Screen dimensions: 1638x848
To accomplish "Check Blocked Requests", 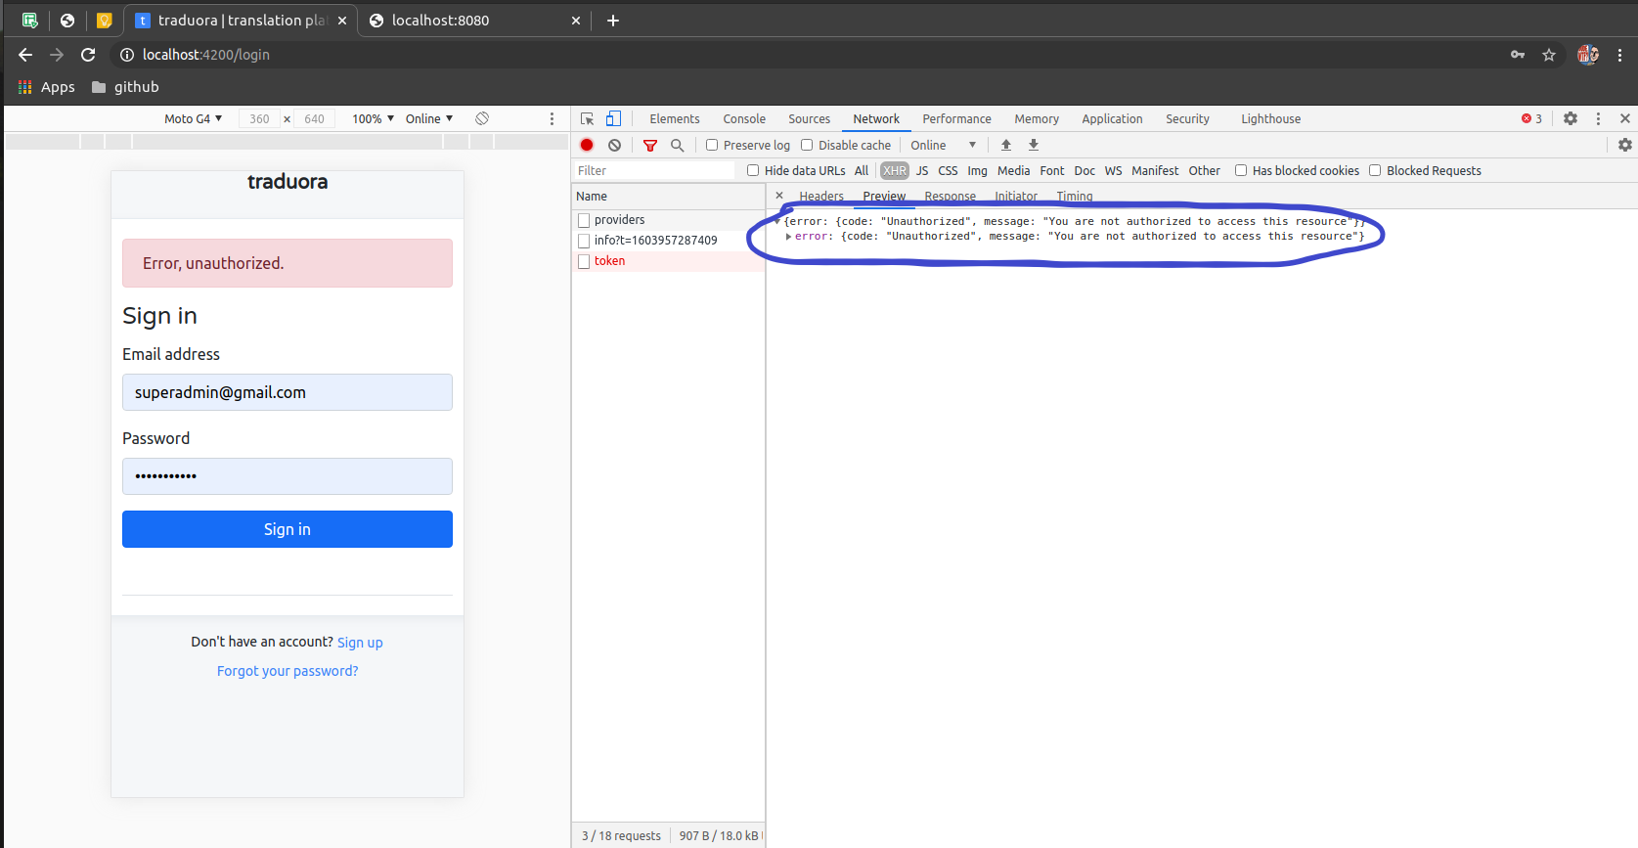I will (1375, 170).
